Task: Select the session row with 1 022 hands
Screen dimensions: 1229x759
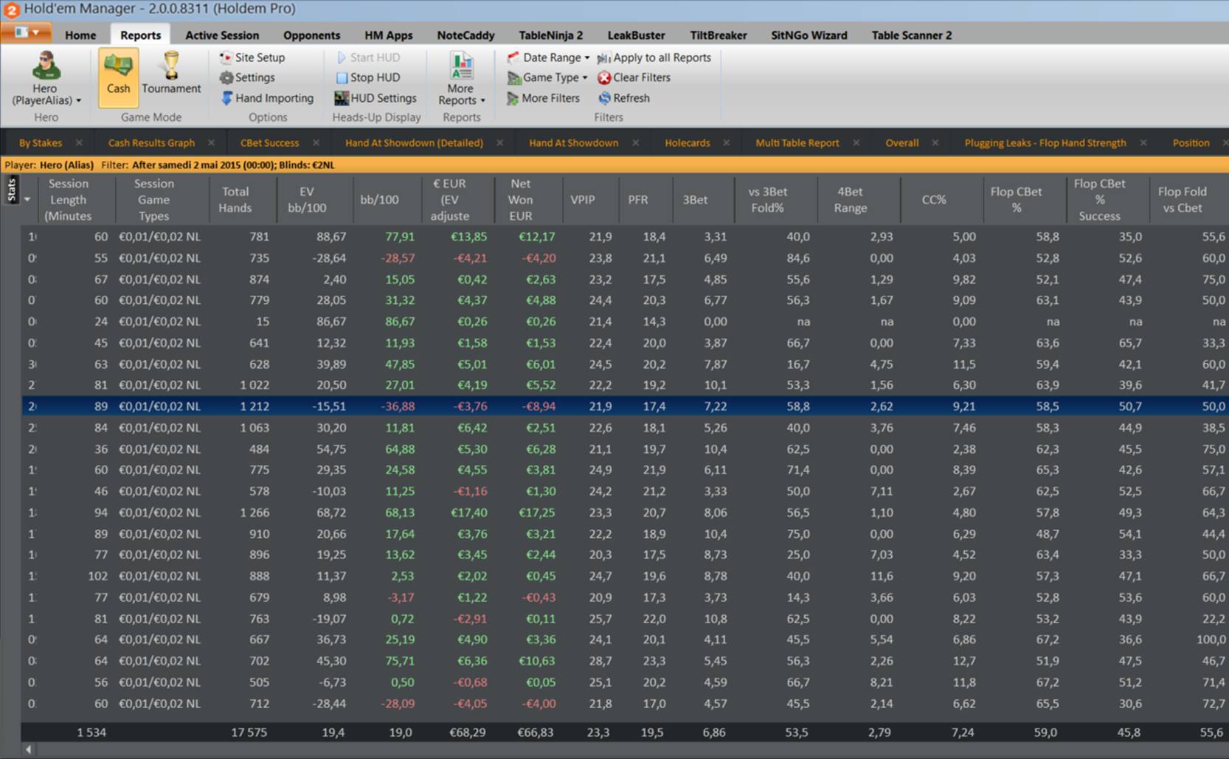Action: point(625,385)
